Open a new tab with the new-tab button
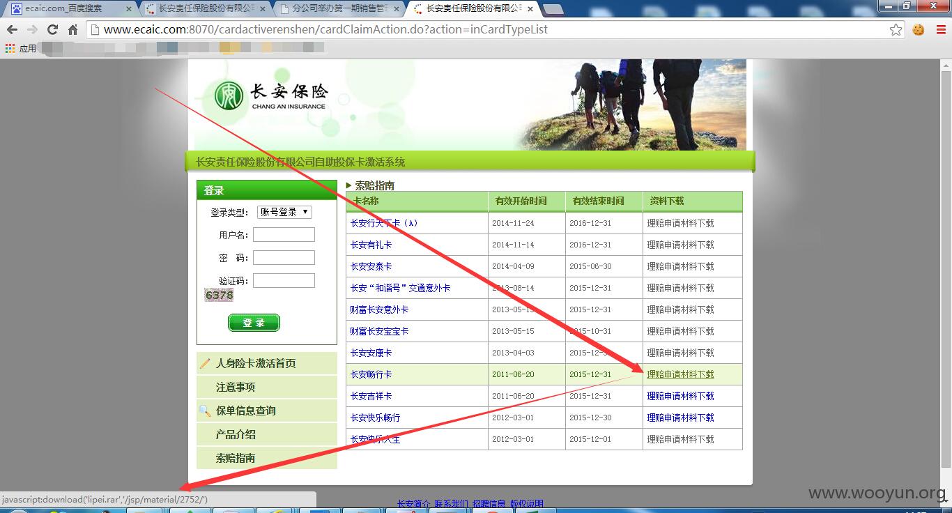952x513 pixels. click(x=553, y=9)
